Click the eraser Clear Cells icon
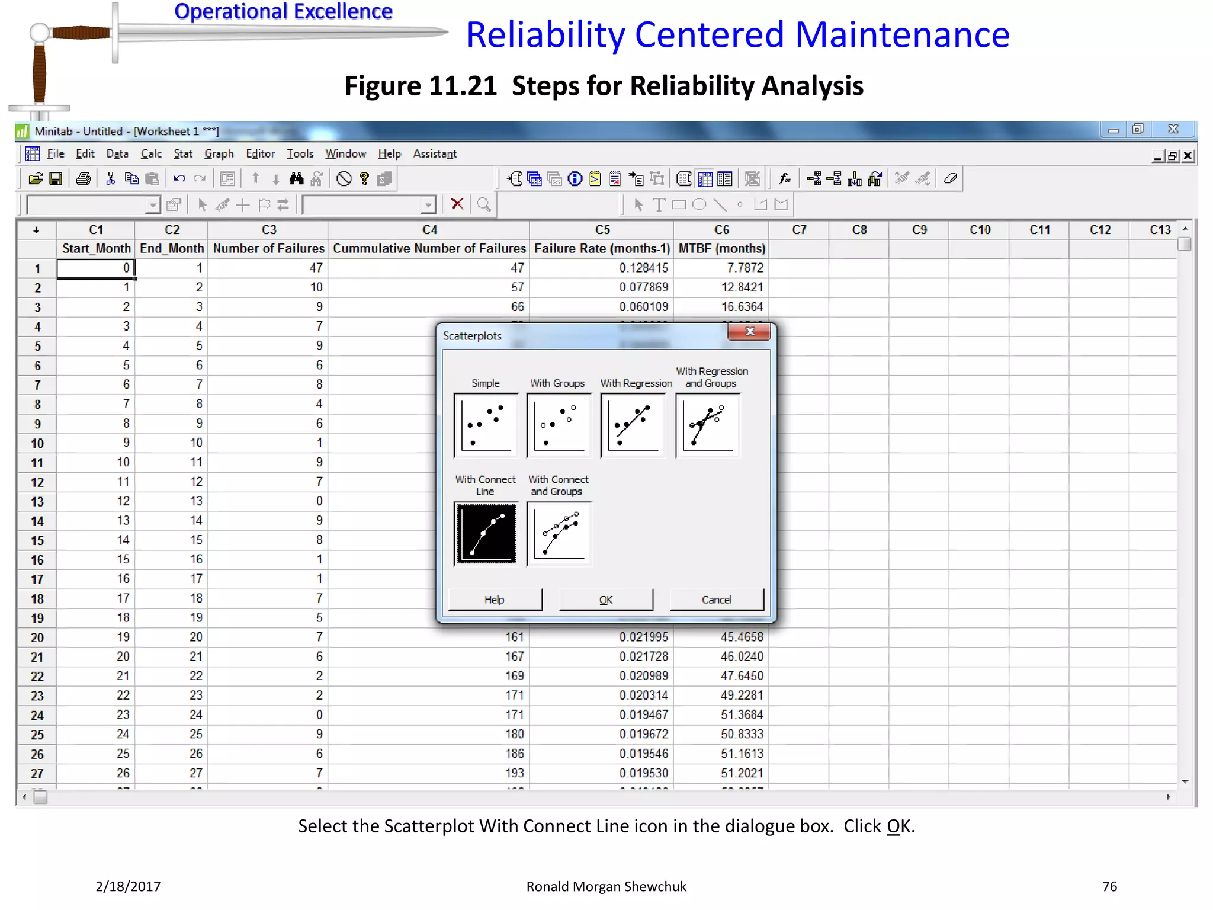Screen dimensions: 1213x910 point(950,179)
